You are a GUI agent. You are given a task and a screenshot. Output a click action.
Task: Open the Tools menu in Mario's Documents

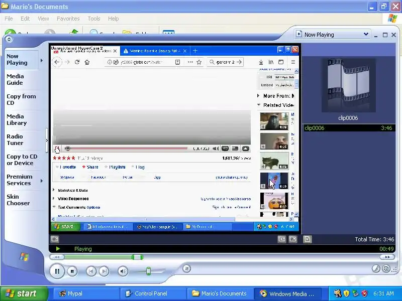pos(94,19)
